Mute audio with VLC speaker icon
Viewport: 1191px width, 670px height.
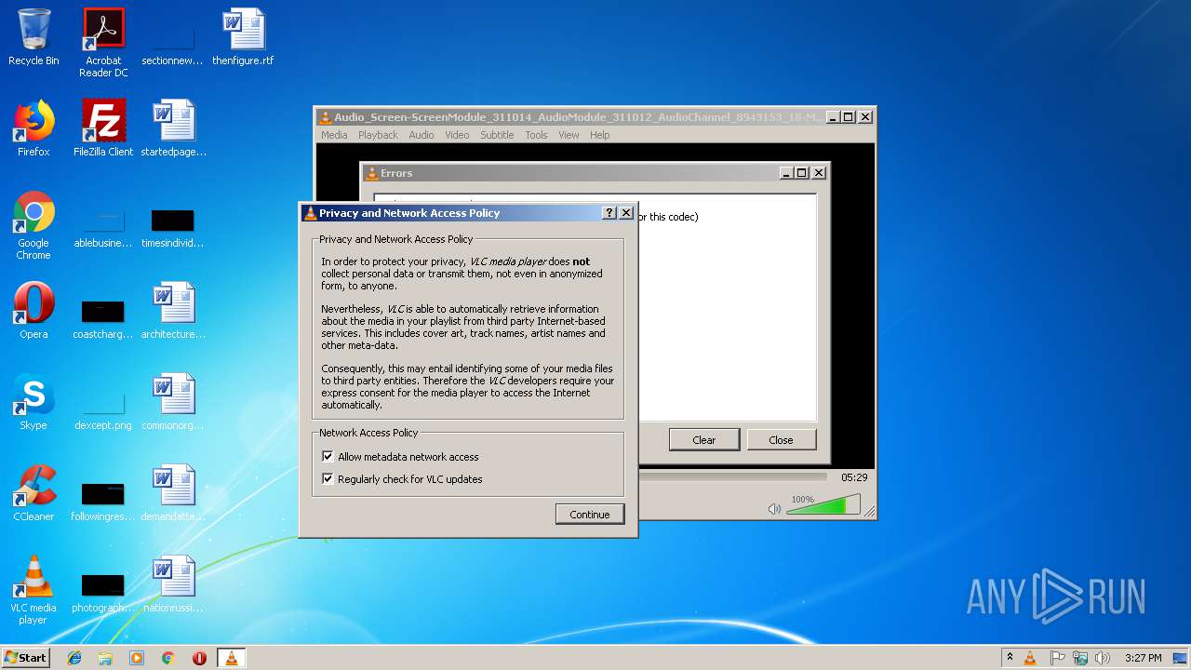click(x=774, y=509)
